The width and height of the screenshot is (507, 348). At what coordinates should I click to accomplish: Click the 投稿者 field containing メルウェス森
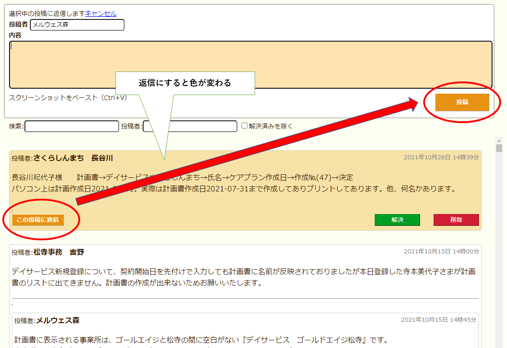(77, 25)
